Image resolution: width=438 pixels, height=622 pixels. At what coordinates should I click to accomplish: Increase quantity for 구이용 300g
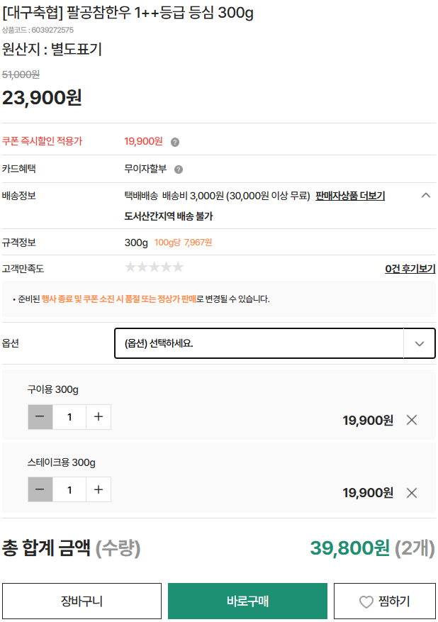coord(99,417)
